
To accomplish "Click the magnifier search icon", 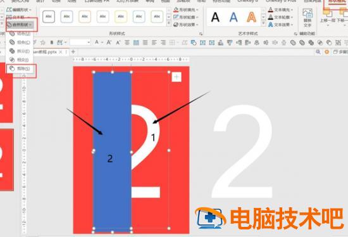I will click(318, 52).
